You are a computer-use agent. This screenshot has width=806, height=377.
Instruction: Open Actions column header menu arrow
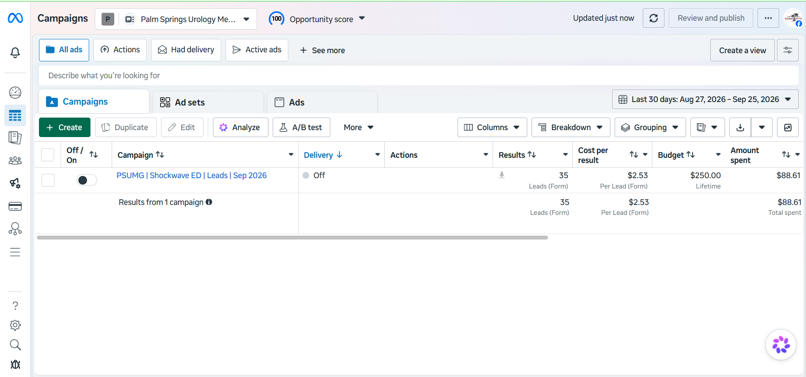point(486,155)
